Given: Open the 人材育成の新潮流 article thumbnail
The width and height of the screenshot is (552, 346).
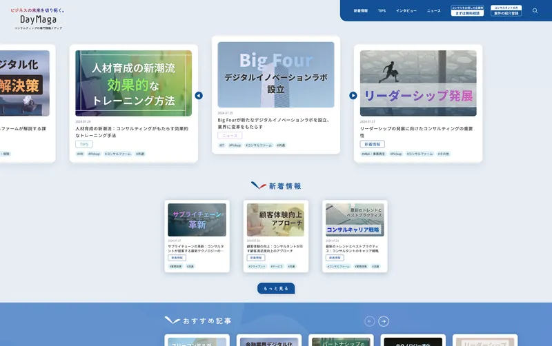Looking at the screenshot, I should point(134,83).
